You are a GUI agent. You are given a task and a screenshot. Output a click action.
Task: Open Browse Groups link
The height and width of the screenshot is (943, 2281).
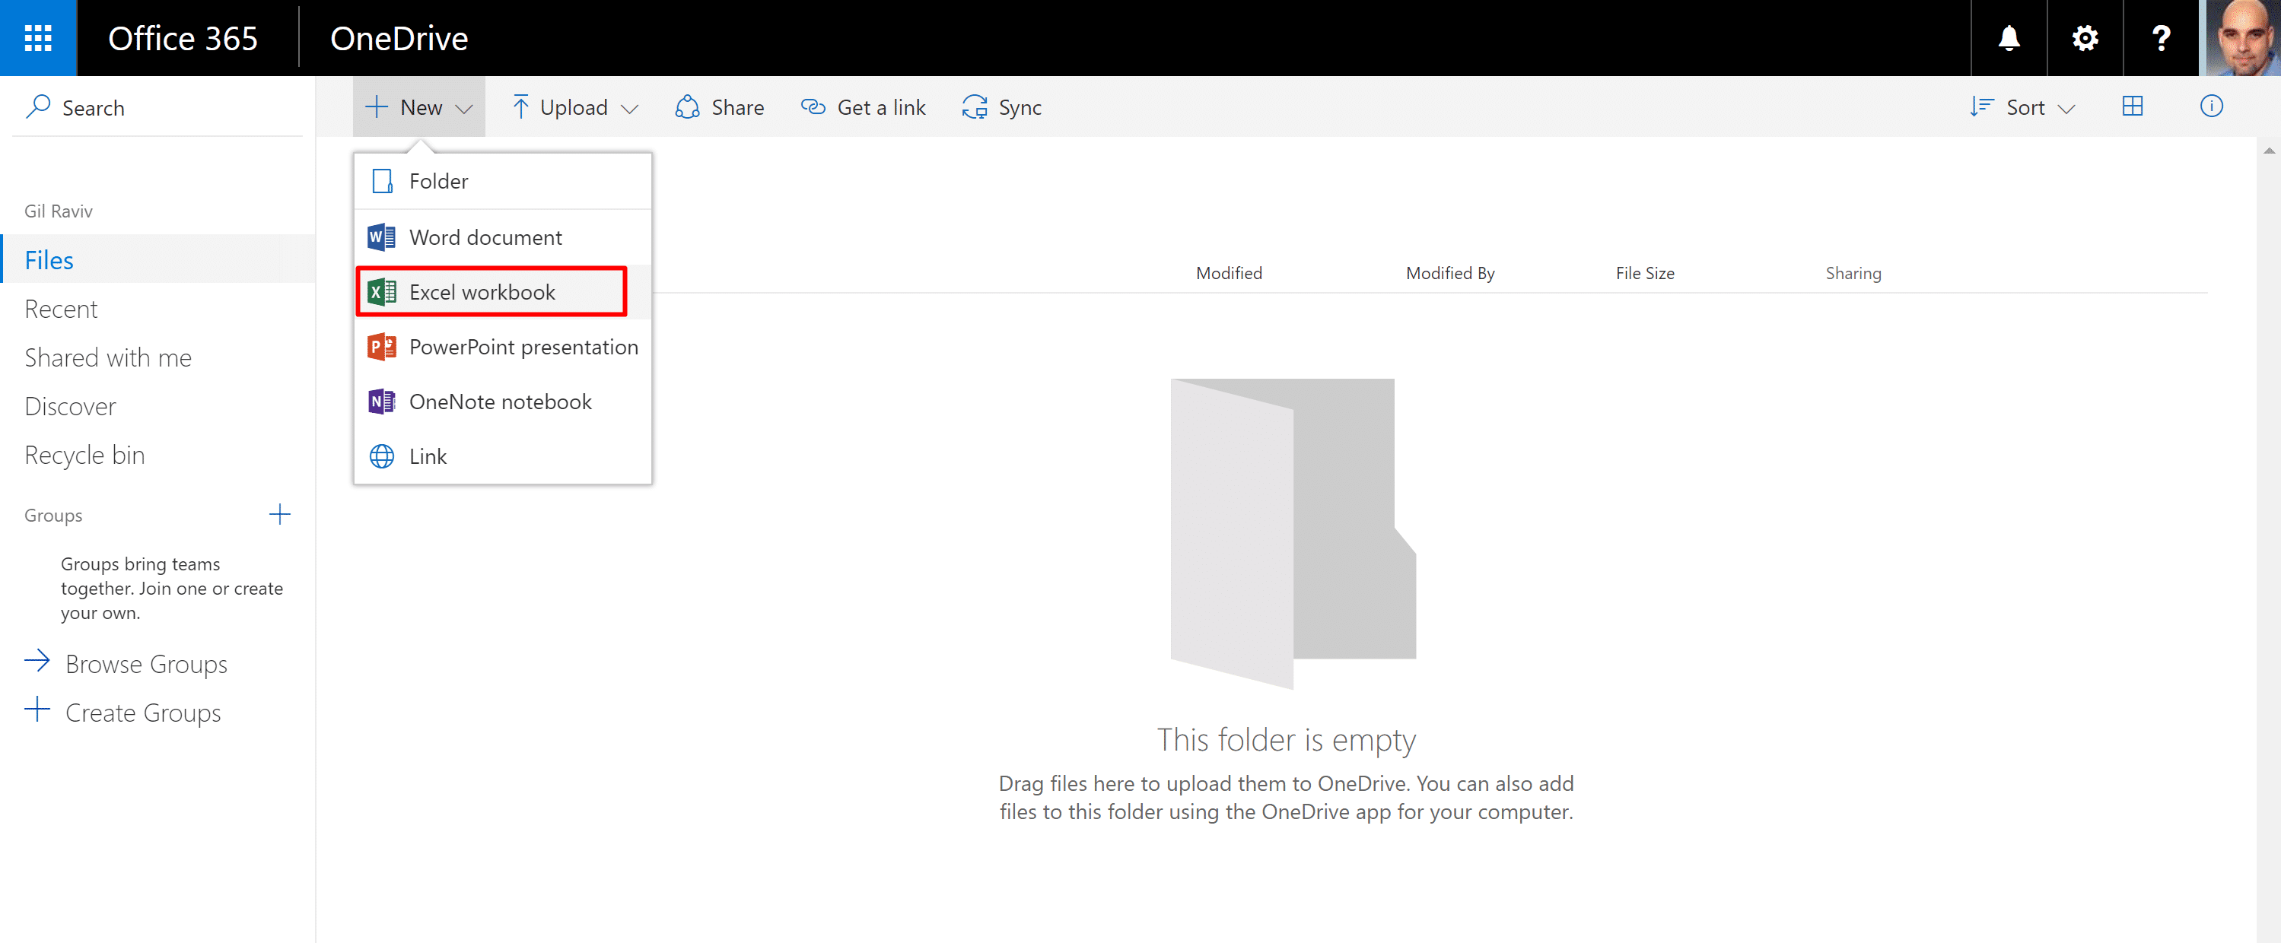[145, 664]
